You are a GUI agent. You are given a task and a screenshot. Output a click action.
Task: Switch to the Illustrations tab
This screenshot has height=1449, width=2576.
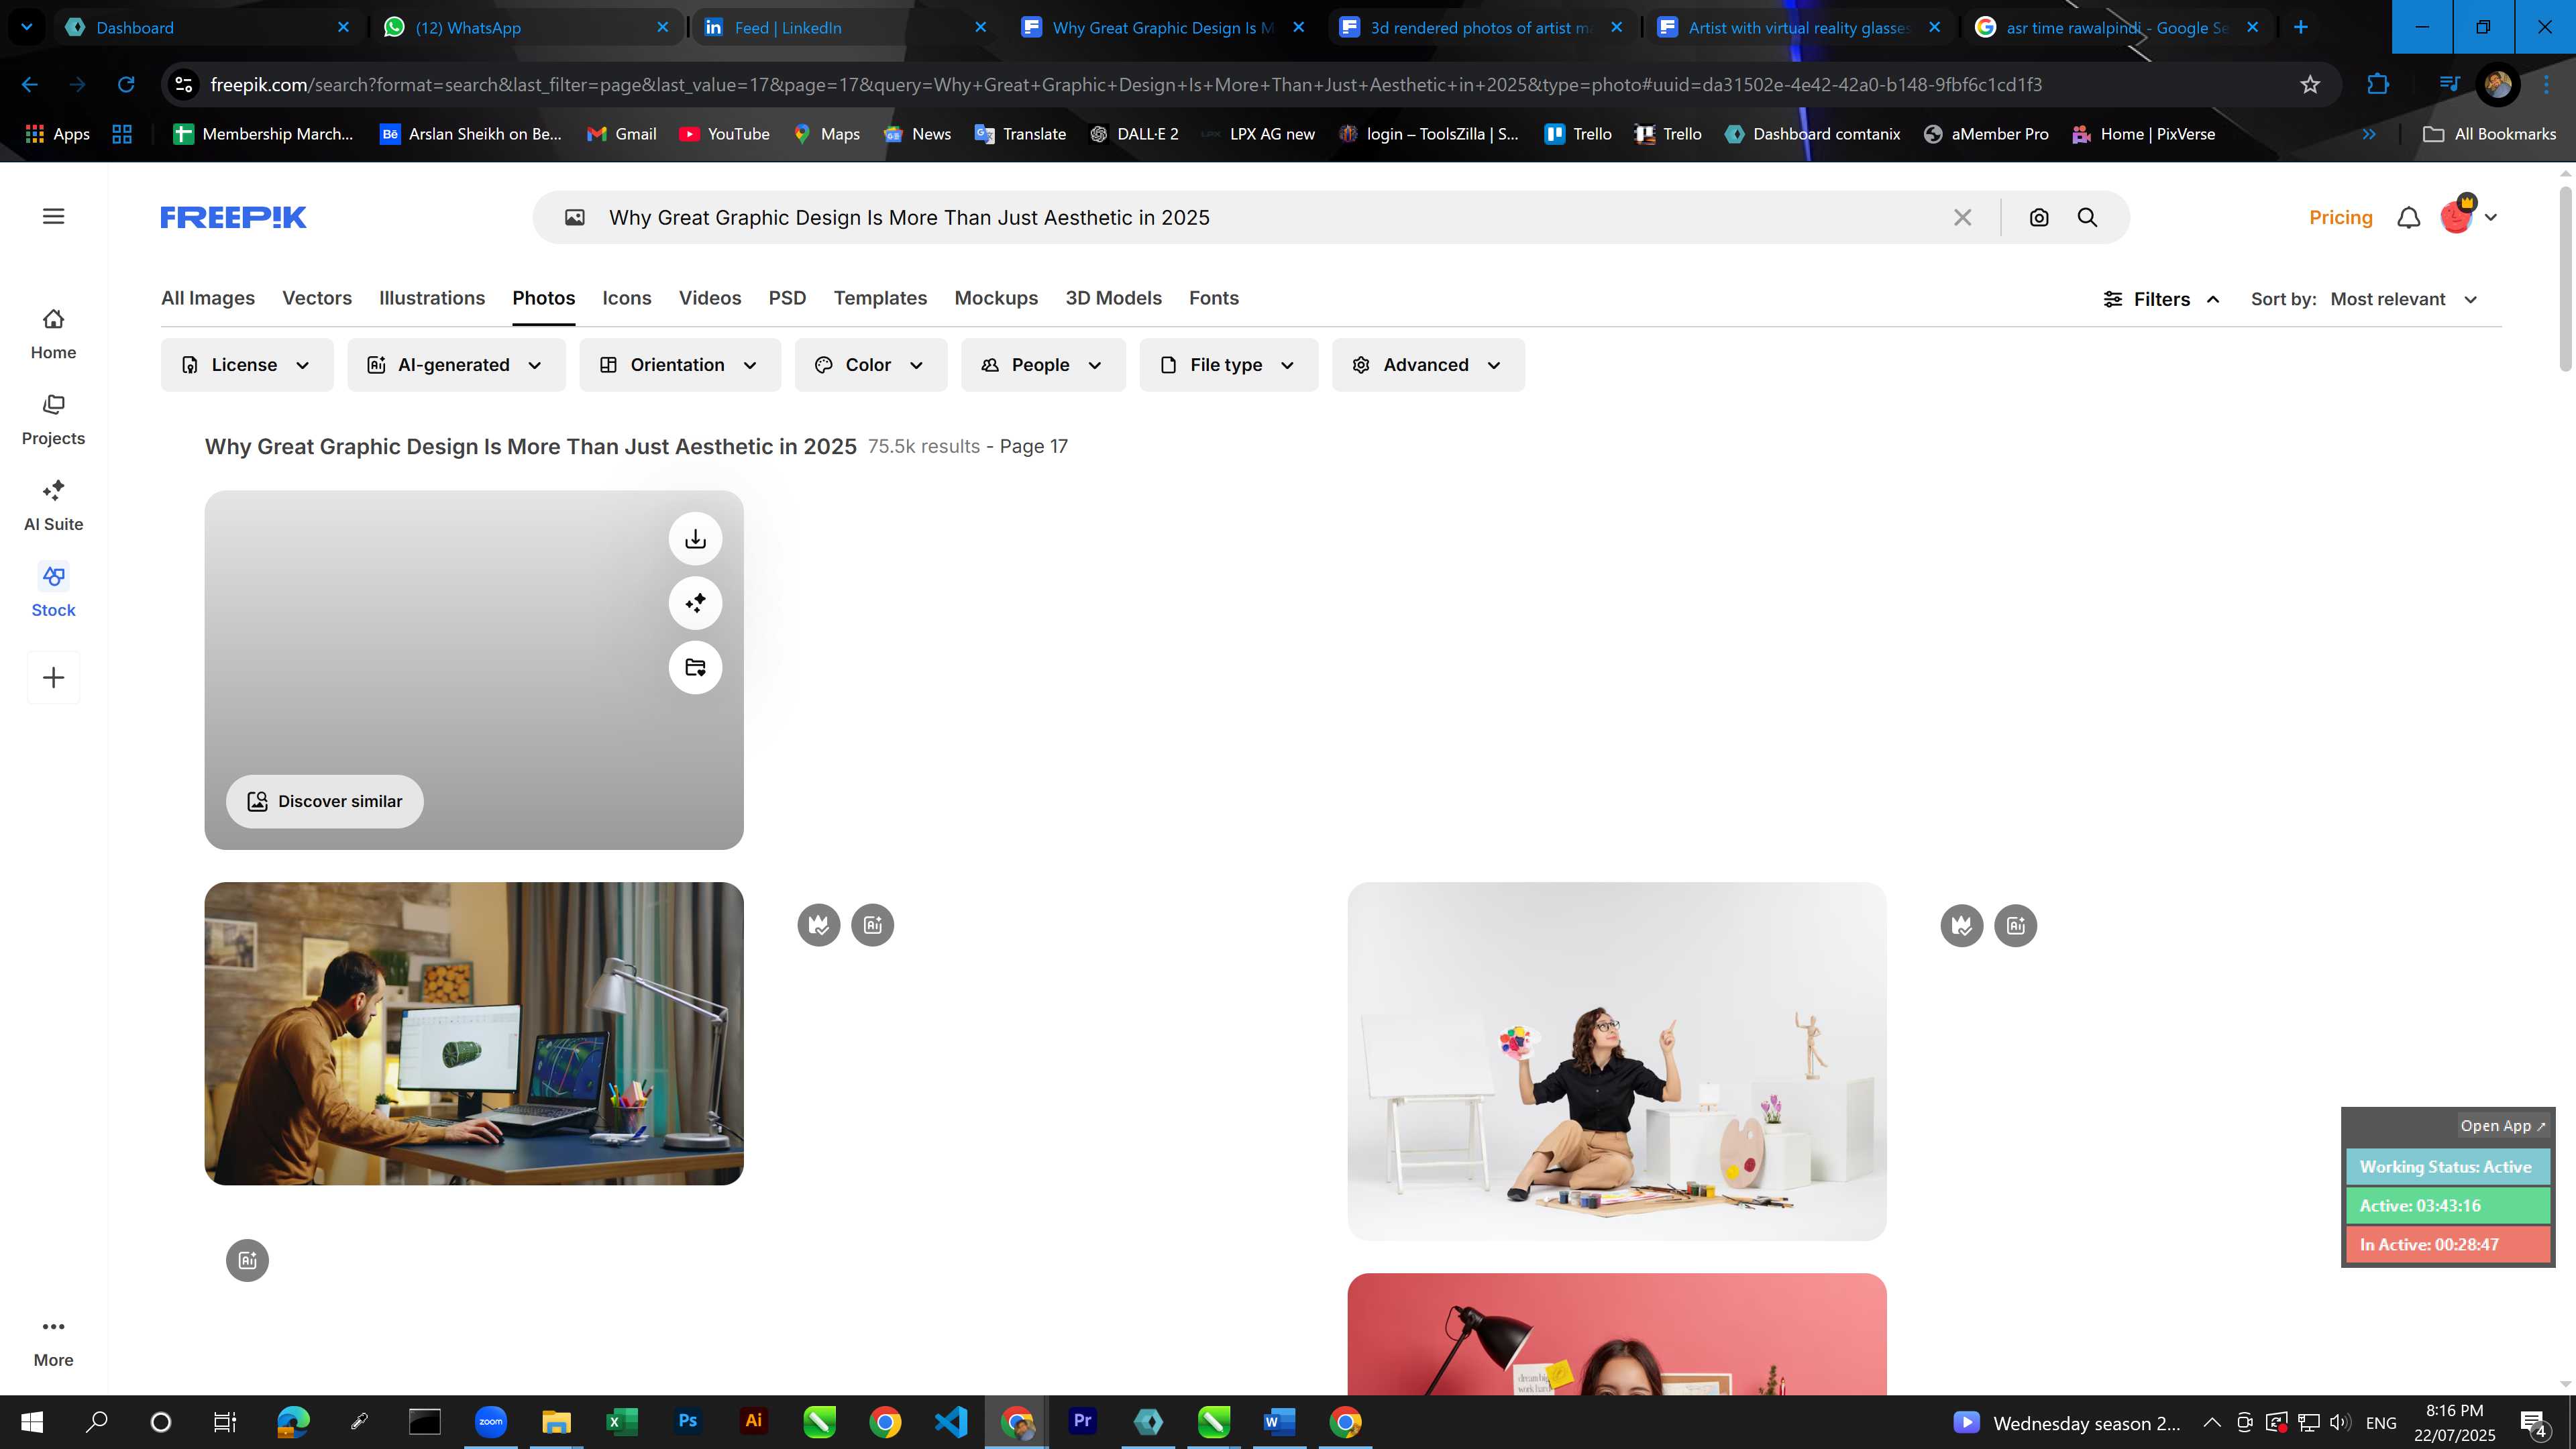click(x=432, y=298)
